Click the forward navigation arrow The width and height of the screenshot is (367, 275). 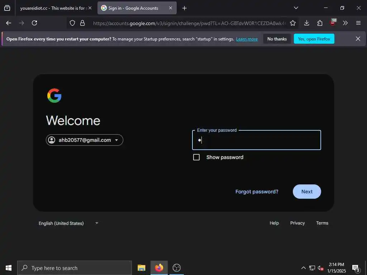22,23
